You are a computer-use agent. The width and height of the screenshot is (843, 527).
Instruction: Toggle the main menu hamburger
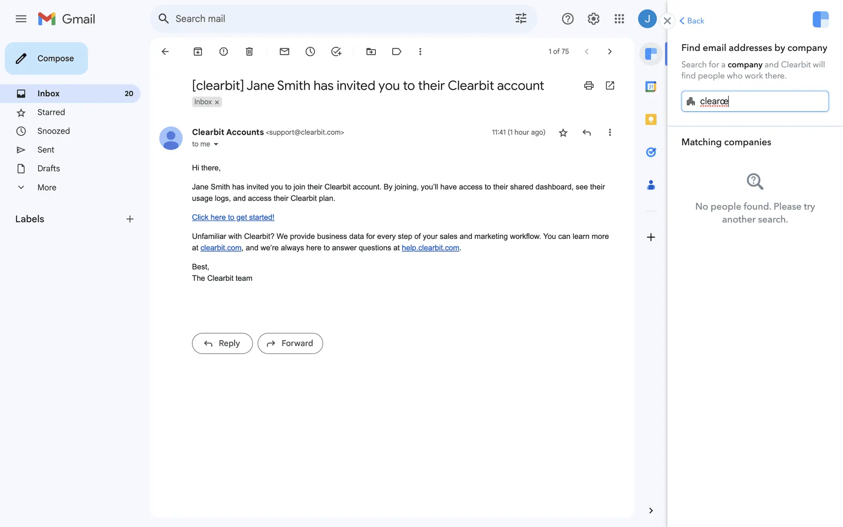(21, 19)
